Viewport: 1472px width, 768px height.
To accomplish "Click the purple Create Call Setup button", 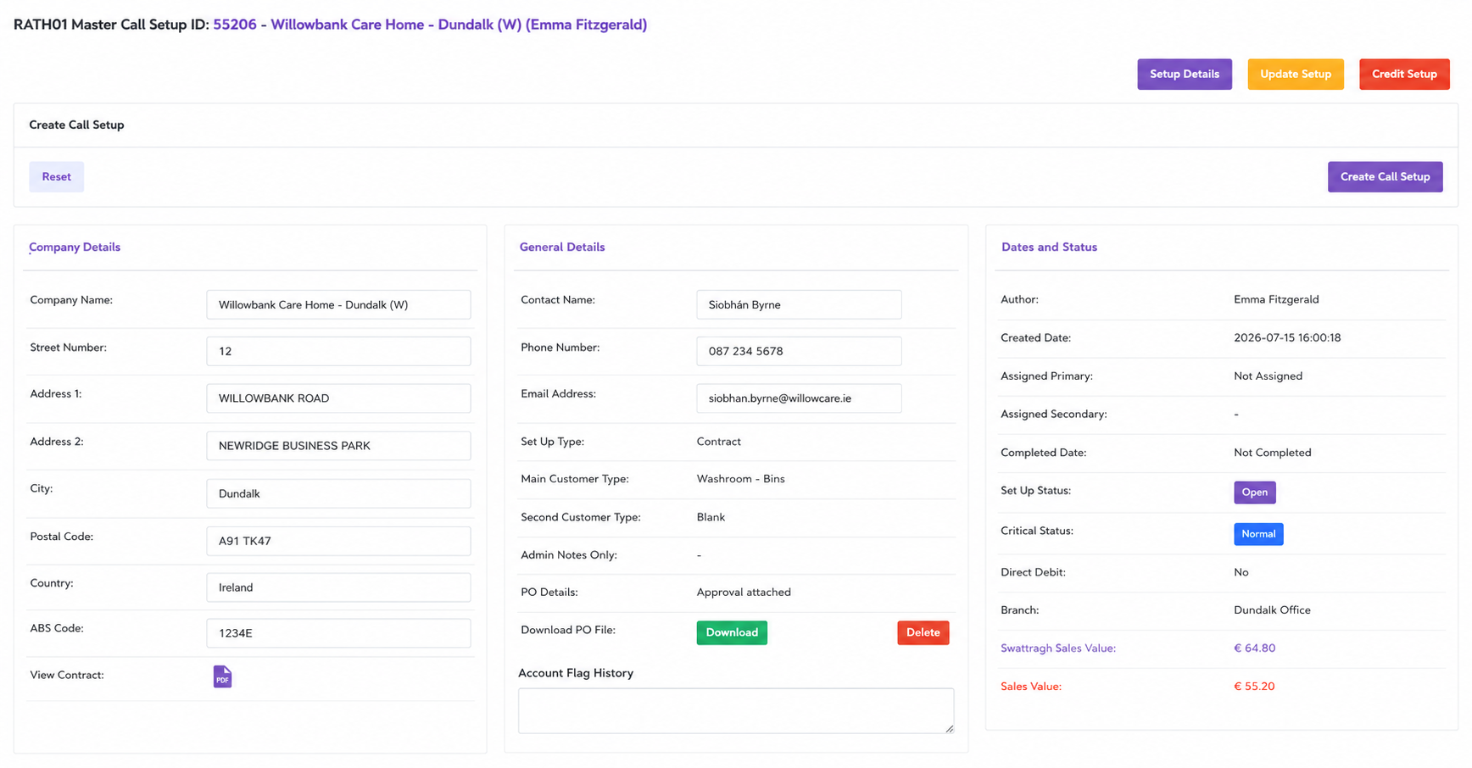I will 1385,177.
